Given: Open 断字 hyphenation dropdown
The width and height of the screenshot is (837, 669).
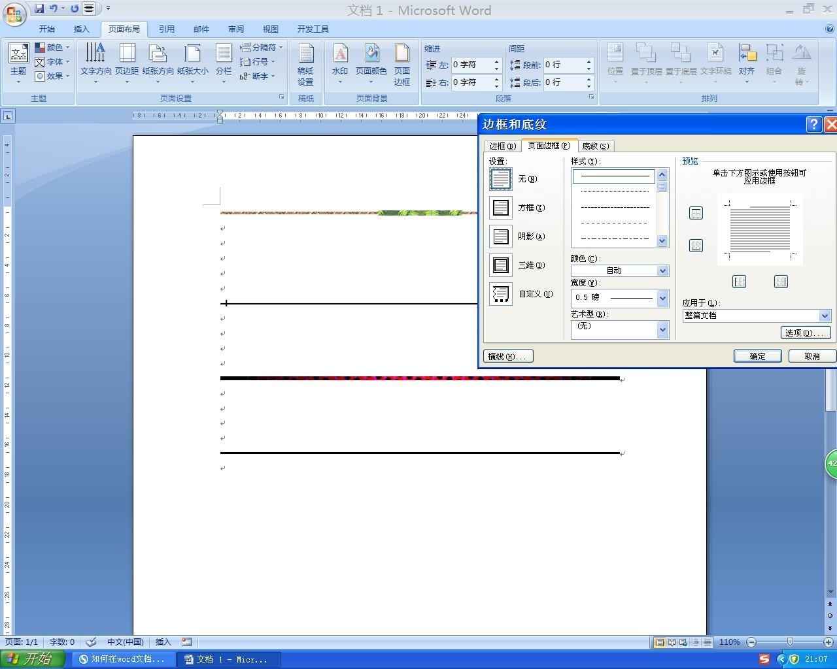Looking at the screenshot, I should click(x=257, y=76).
